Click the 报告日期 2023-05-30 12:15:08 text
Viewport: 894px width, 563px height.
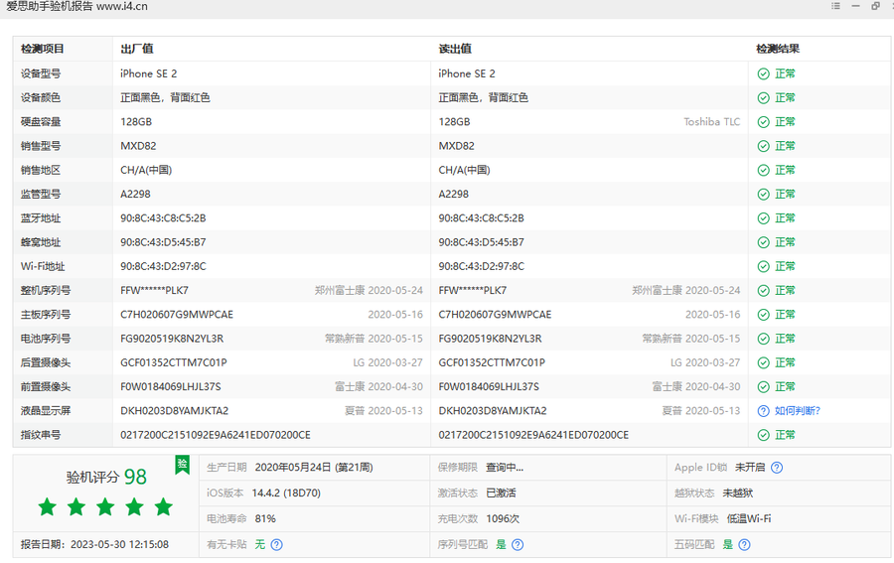tap(94, 544)
